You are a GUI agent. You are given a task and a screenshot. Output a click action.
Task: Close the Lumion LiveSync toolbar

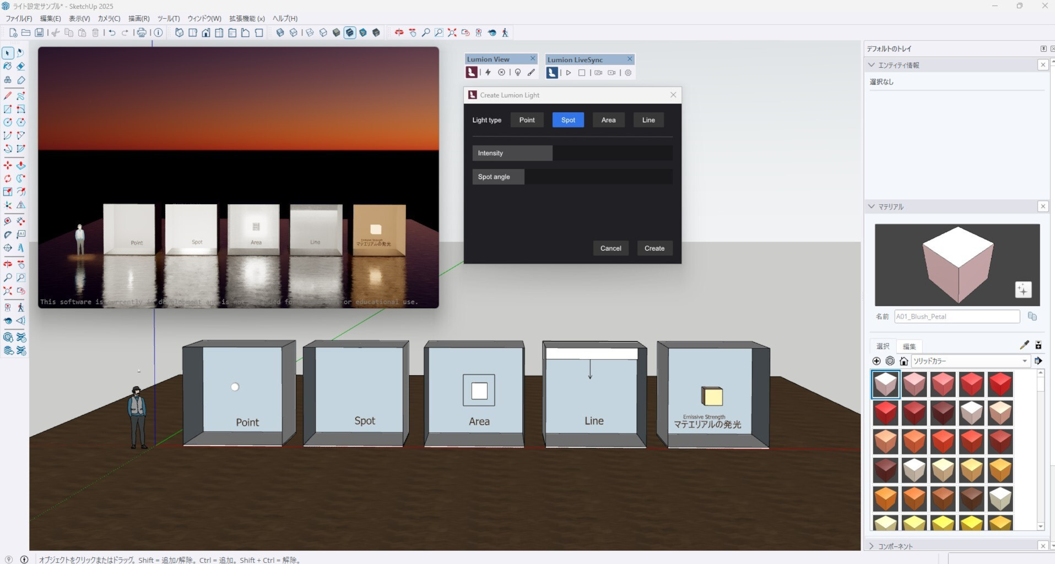[630, 59]
